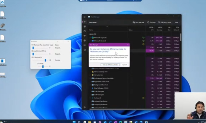The image size is (206, 123).
Task: Open the Startup apps sidebar icon
Action: click(84, 36)
